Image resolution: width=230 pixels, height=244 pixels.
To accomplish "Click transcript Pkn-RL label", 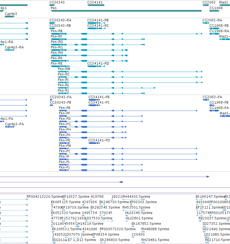I will (x=64, y=85).
